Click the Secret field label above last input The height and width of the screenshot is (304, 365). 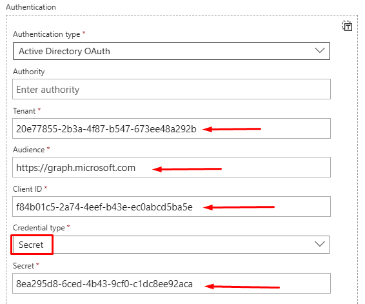pyautogui.click(x=23, y=266)
